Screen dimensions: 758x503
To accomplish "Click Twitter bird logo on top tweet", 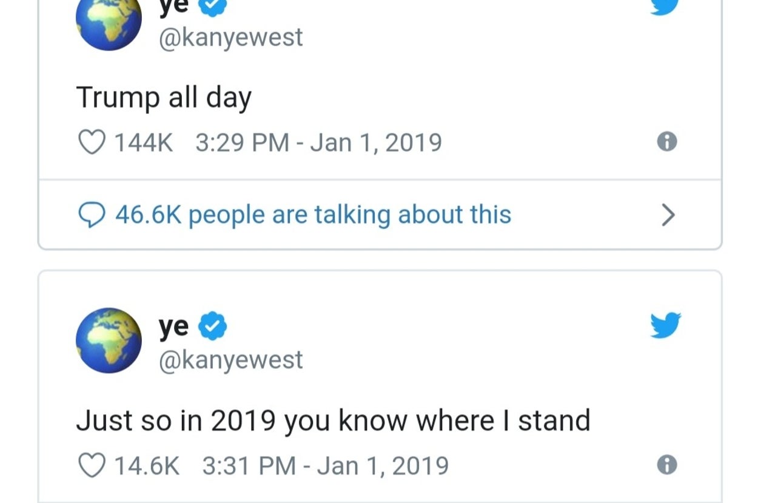I will click(x=665, y=6).
